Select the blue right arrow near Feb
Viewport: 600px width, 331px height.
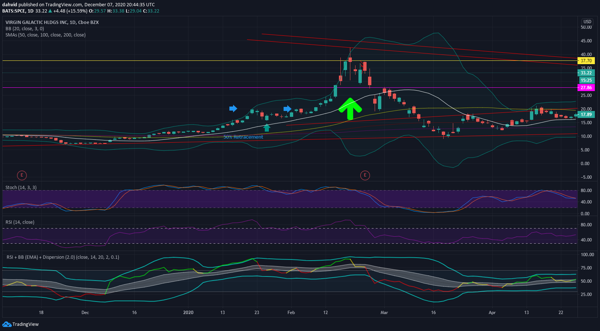tap(287, 108)
